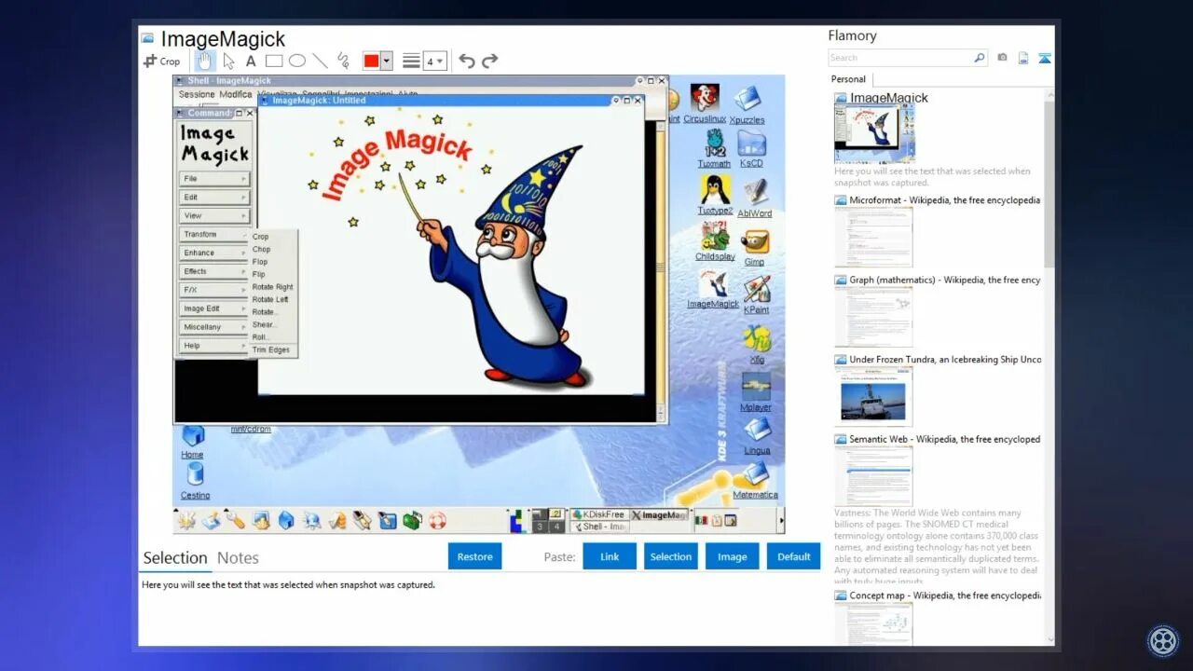Select the rectangle drawing tool
Viewport: 1193px width, 671px height.
[274, 62]
